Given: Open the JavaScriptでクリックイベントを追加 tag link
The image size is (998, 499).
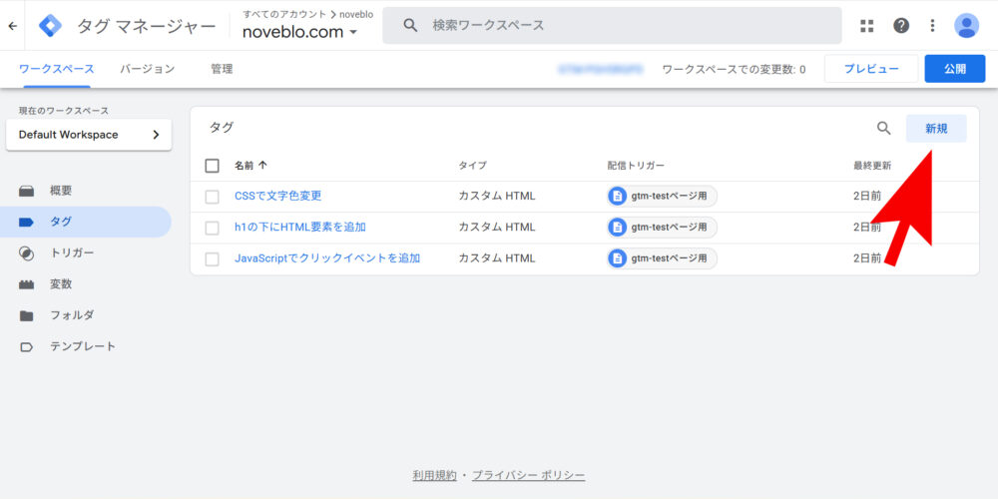Looking at the screenshot, I should 327,258.
